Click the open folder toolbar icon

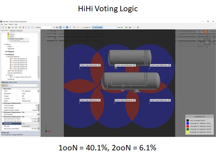[6, 28]
